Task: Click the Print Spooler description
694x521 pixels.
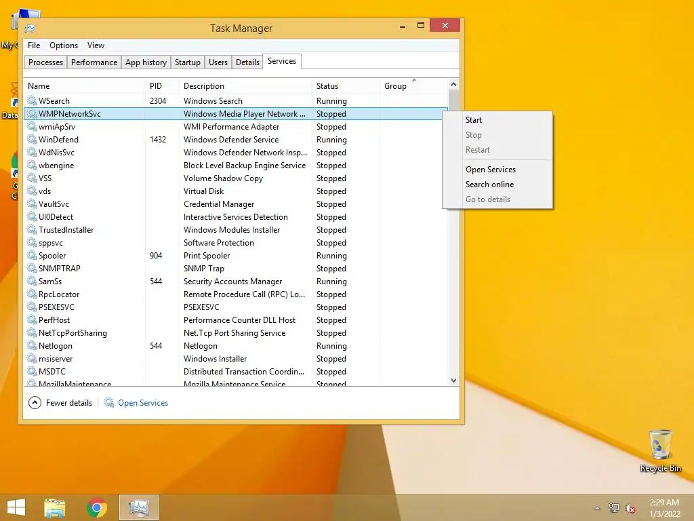Action: click(x=207, y=256)
